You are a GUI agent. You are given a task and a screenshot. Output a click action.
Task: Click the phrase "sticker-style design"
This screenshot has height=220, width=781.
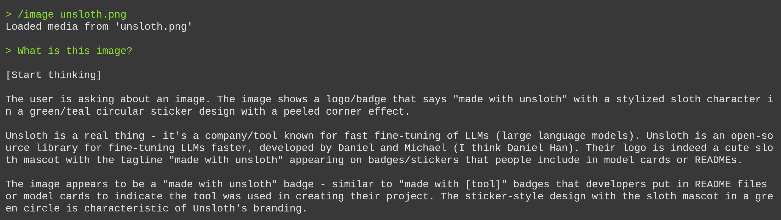coord(525,196)
